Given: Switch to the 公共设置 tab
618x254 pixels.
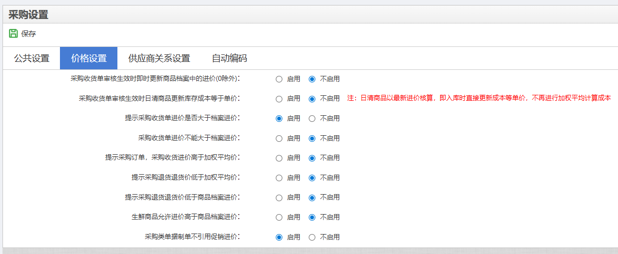Looking at the screenshot, I should pos(31,58).
